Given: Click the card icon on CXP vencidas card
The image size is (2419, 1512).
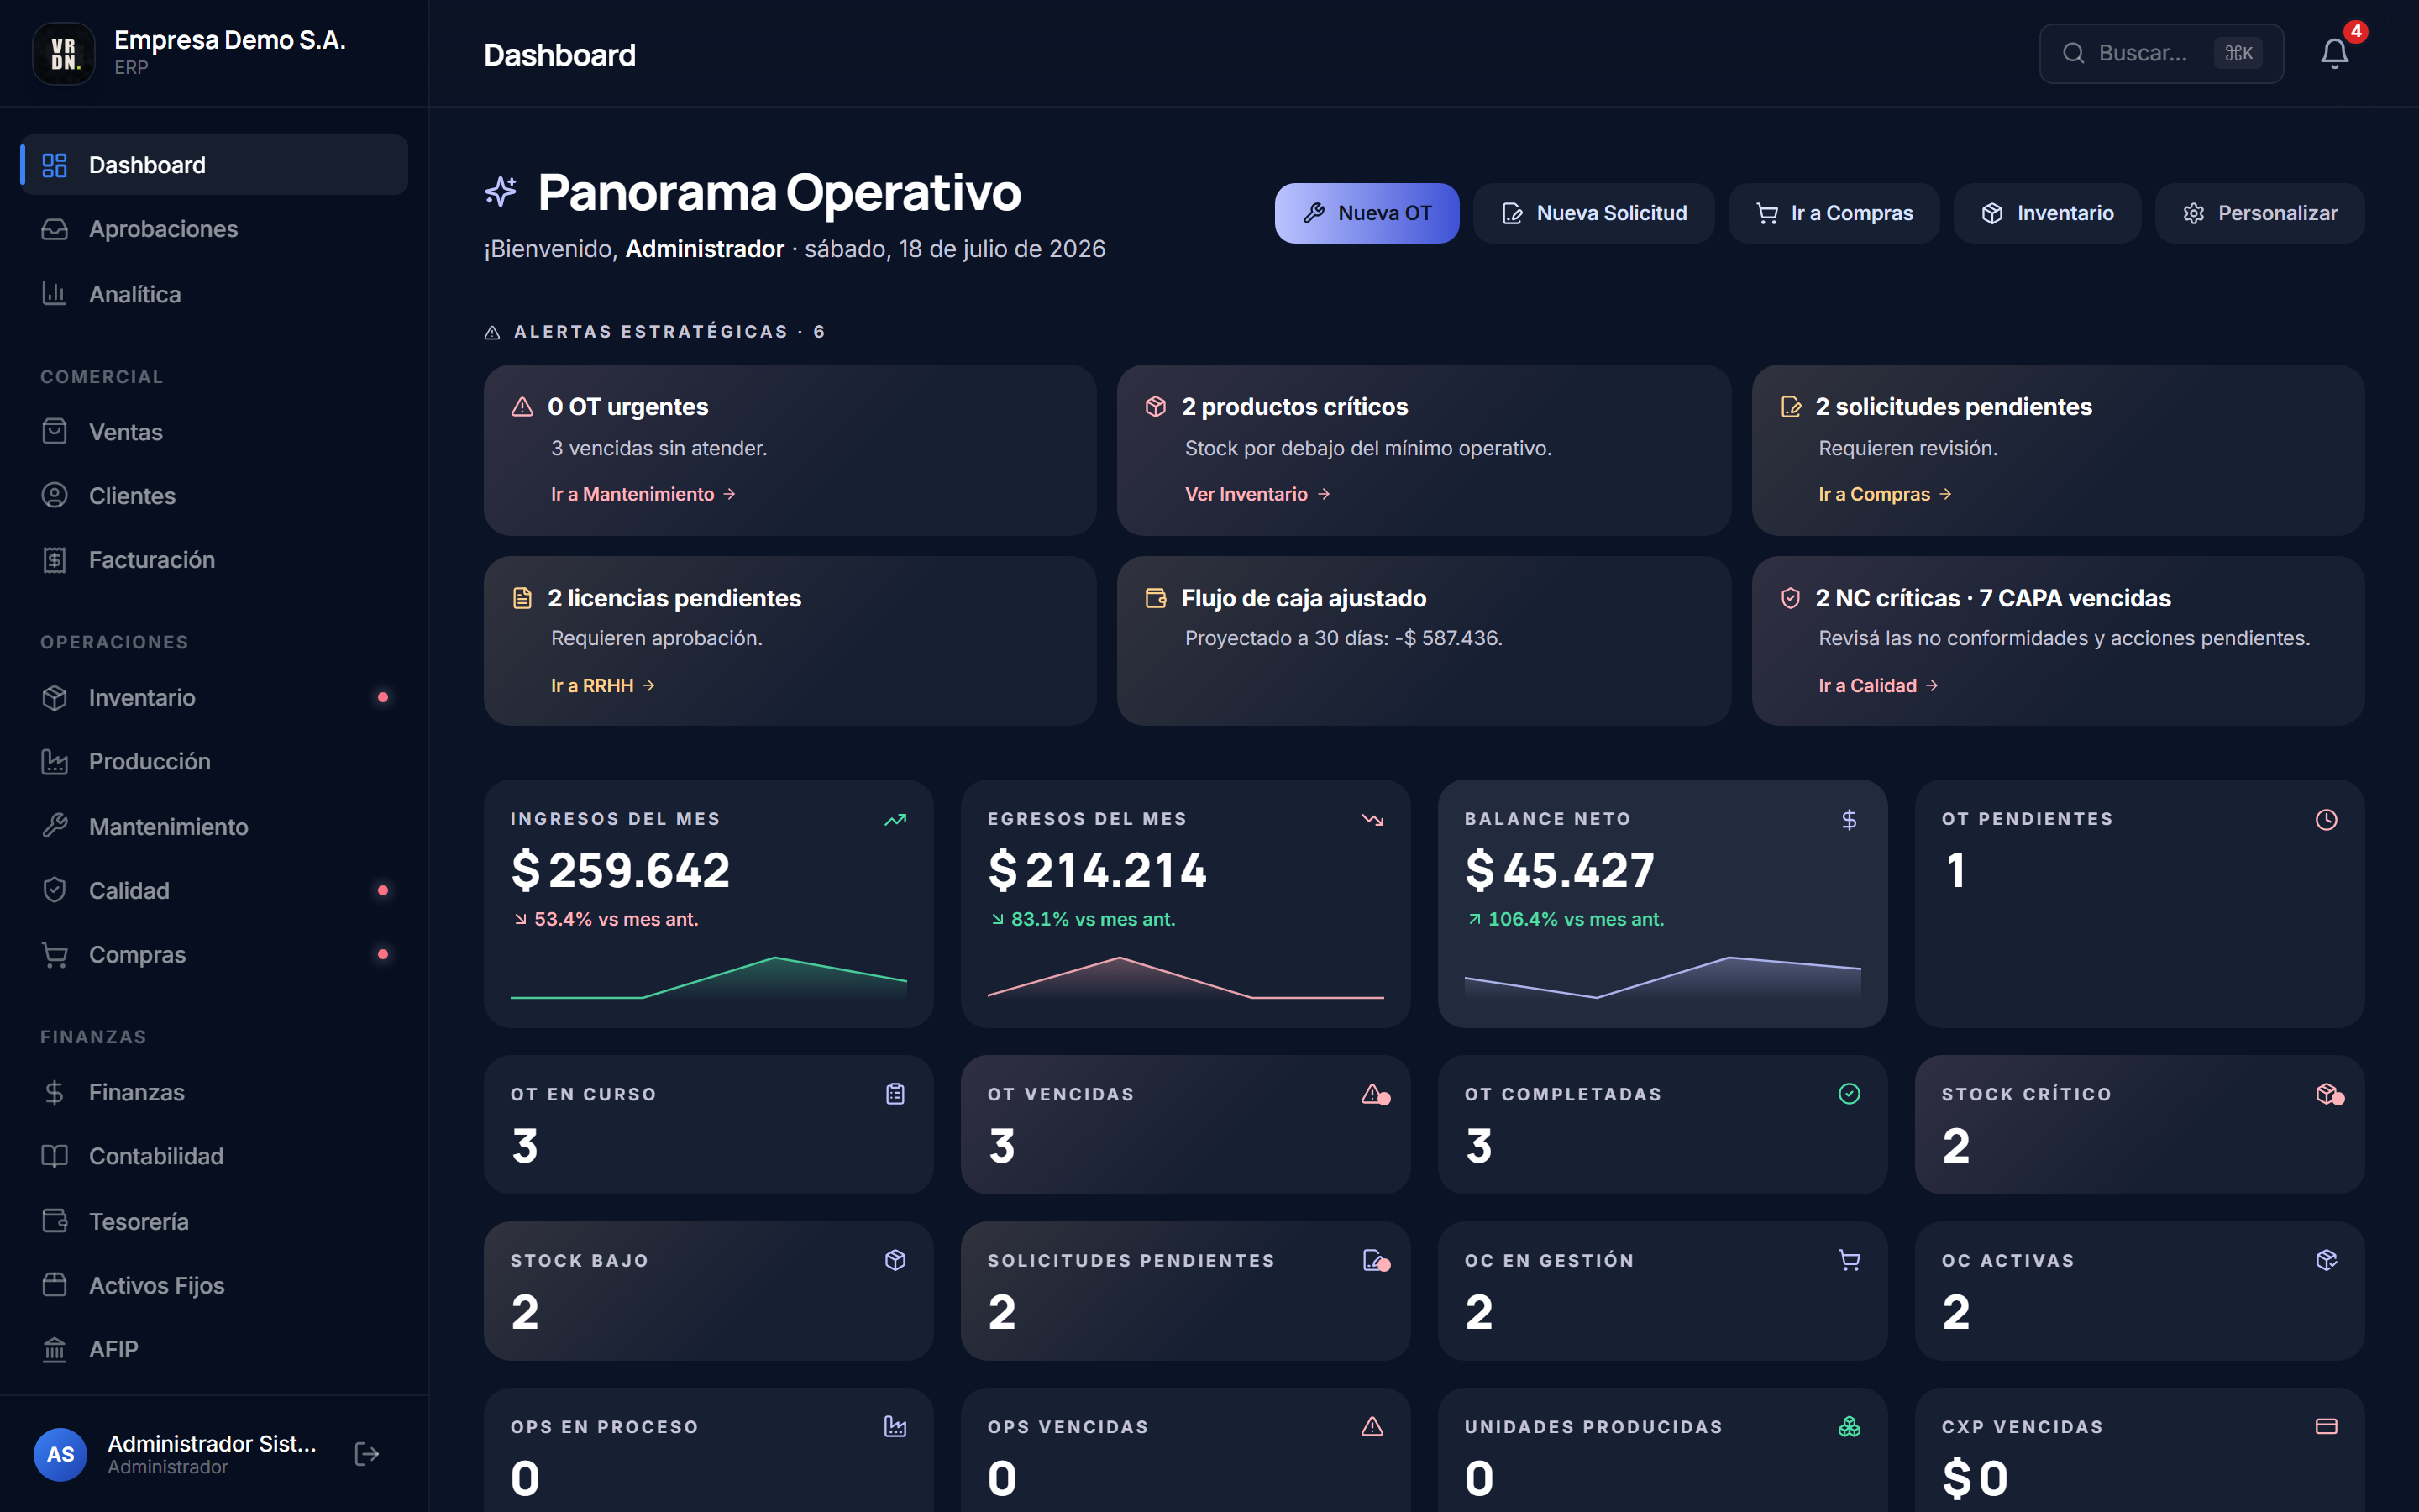Looking at the screenshot, I should (2326, 1427).
